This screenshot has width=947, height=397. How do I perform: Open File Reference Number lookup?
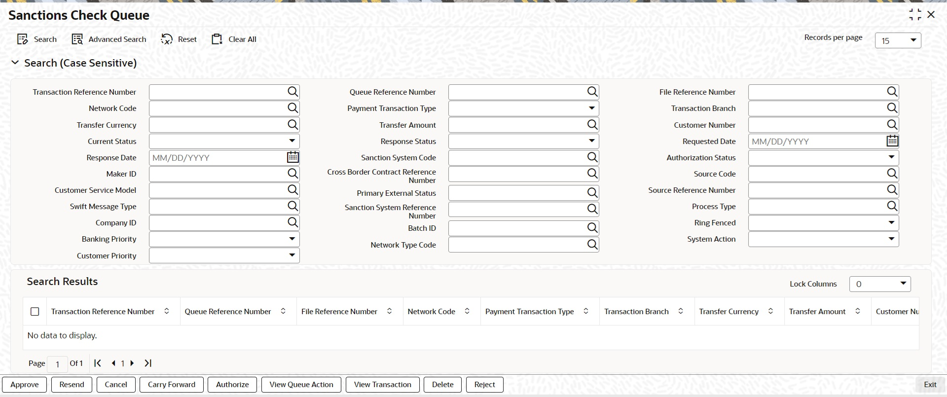click(x=892, y=92)
